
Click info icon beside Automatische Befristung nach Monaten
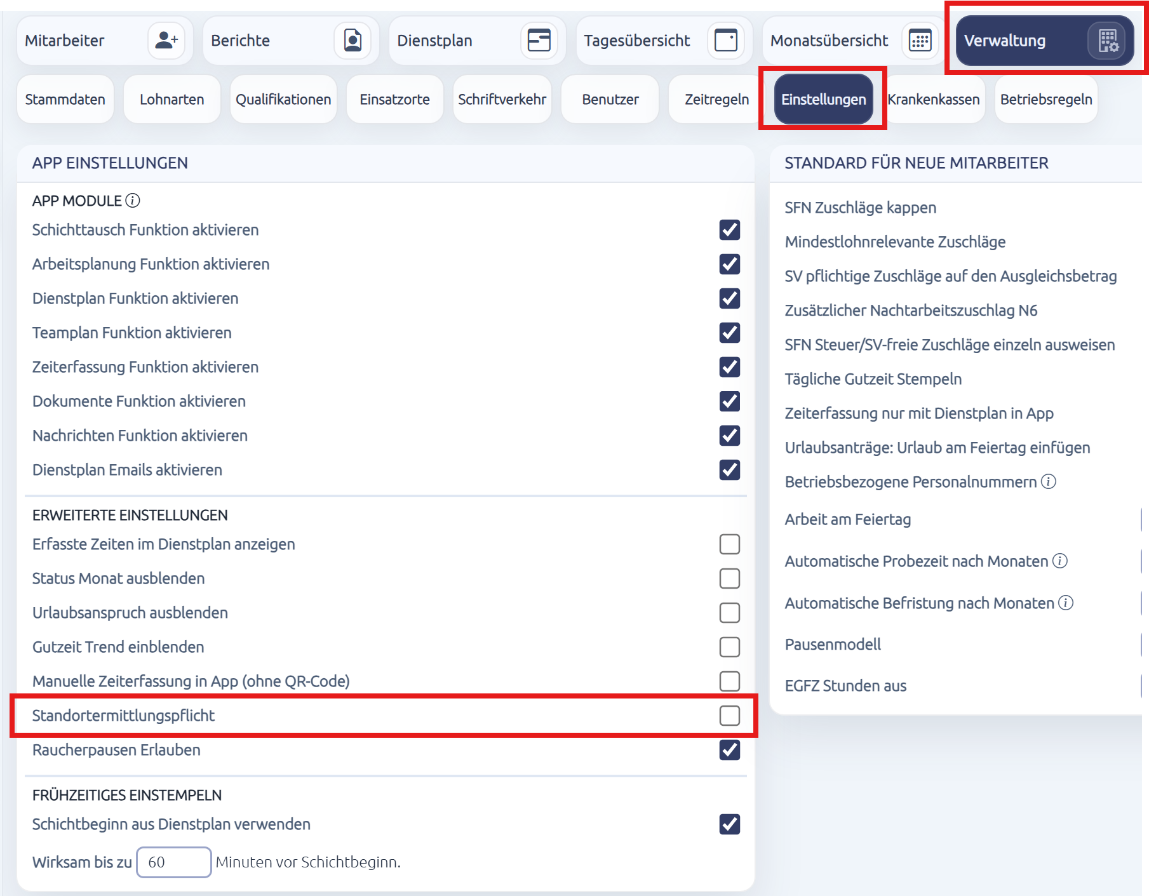(x=1066, y=603)
